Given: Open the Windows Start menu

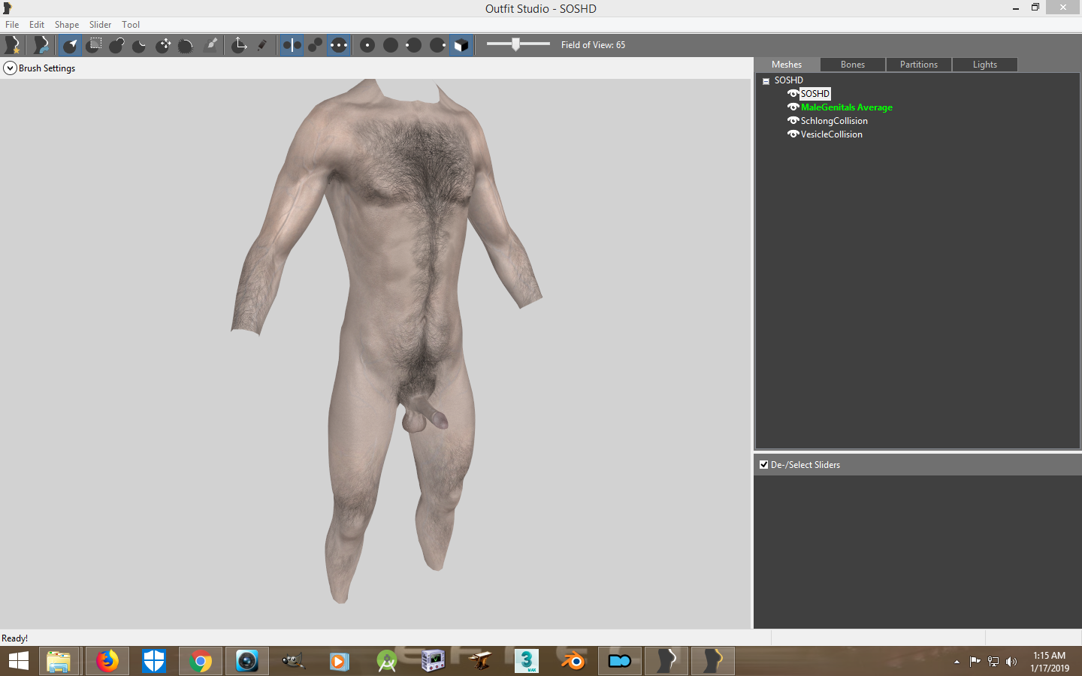Looking at the screenshot, I should [19, 661].
